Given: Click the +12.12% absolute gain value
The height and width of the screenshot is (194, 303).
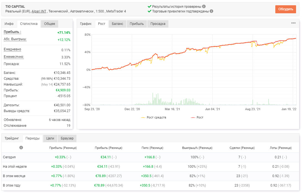Looking at the screenshot, I should pyautogui.click(x=64, y=40).
